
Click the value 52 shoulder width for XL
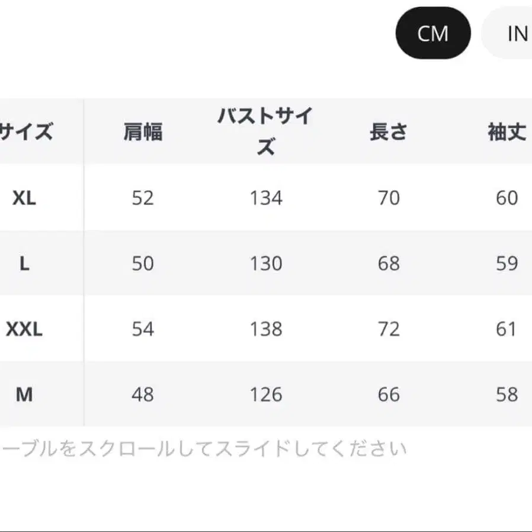[x=142, y=198]
